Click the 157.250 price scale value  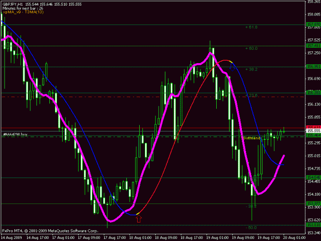(x=314, y=53)
